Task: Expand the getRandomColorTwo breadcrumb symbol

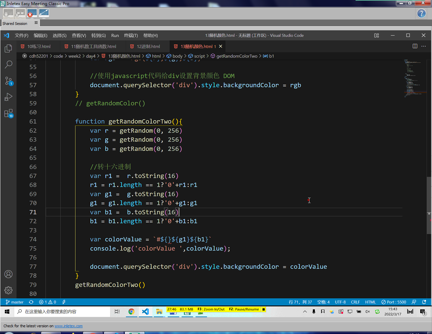Action: [x=234, y=56]
